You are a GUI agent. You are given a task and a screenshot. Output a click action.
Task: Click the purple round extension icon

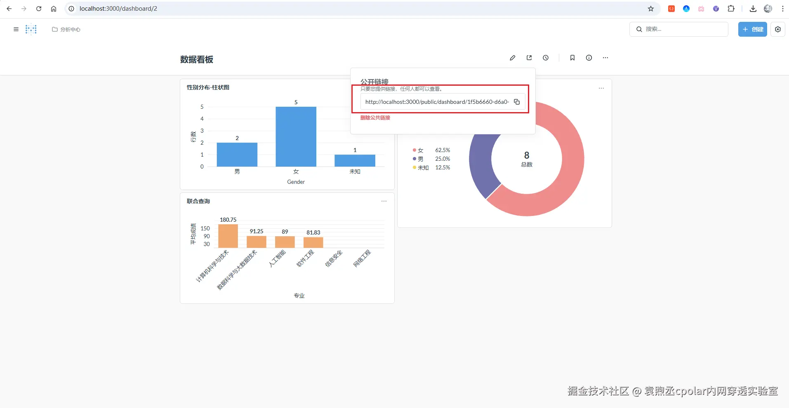pos(716,9)
